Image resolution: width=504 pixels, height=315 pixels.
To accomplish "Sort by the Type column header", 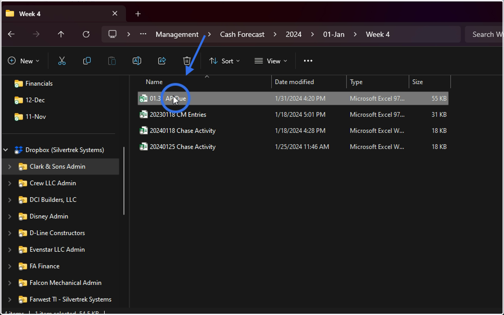I will pos(356,82).
